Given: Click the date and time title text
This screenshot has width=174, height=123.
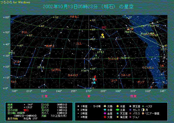Looking at the screenshot, I should click(x=88, y=7).
